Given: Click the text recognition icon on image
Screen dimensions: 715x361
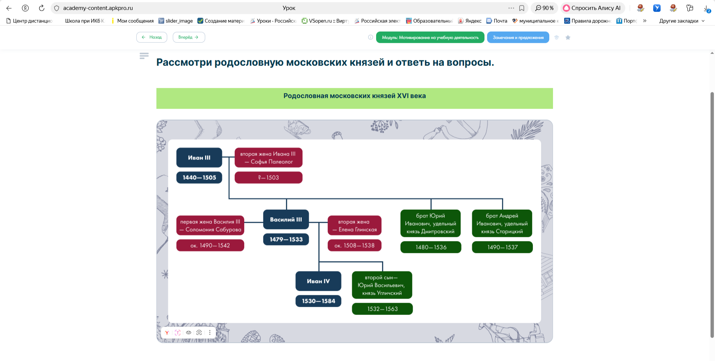Looking at the screenshot, I should pos(178,333).
